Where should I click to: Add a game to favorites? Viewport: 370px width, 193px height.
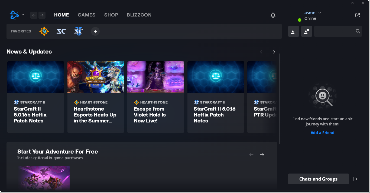coord(95,31)
